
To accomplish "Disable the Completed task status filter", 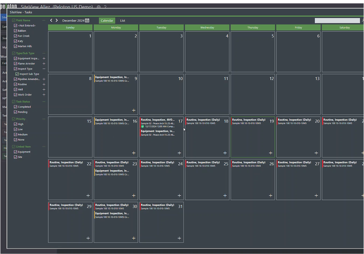I will [16, 107].
